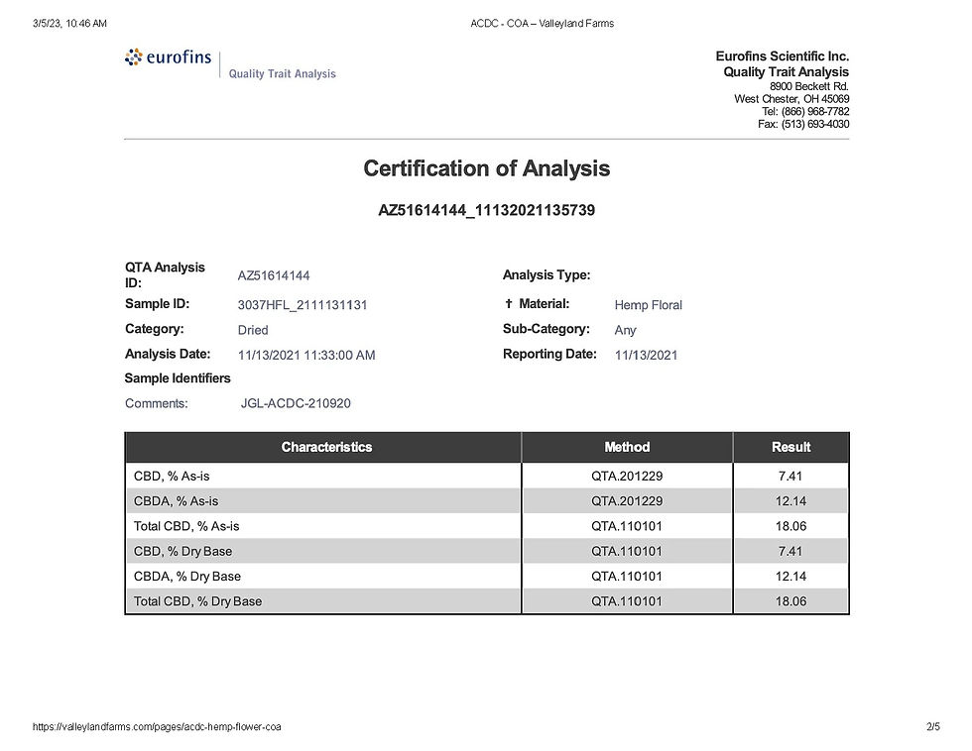Click Sample ID 3037HFL_2111131131
This screenshot has width=972, height=751.
pyautogui.click(x=303, y=304)
